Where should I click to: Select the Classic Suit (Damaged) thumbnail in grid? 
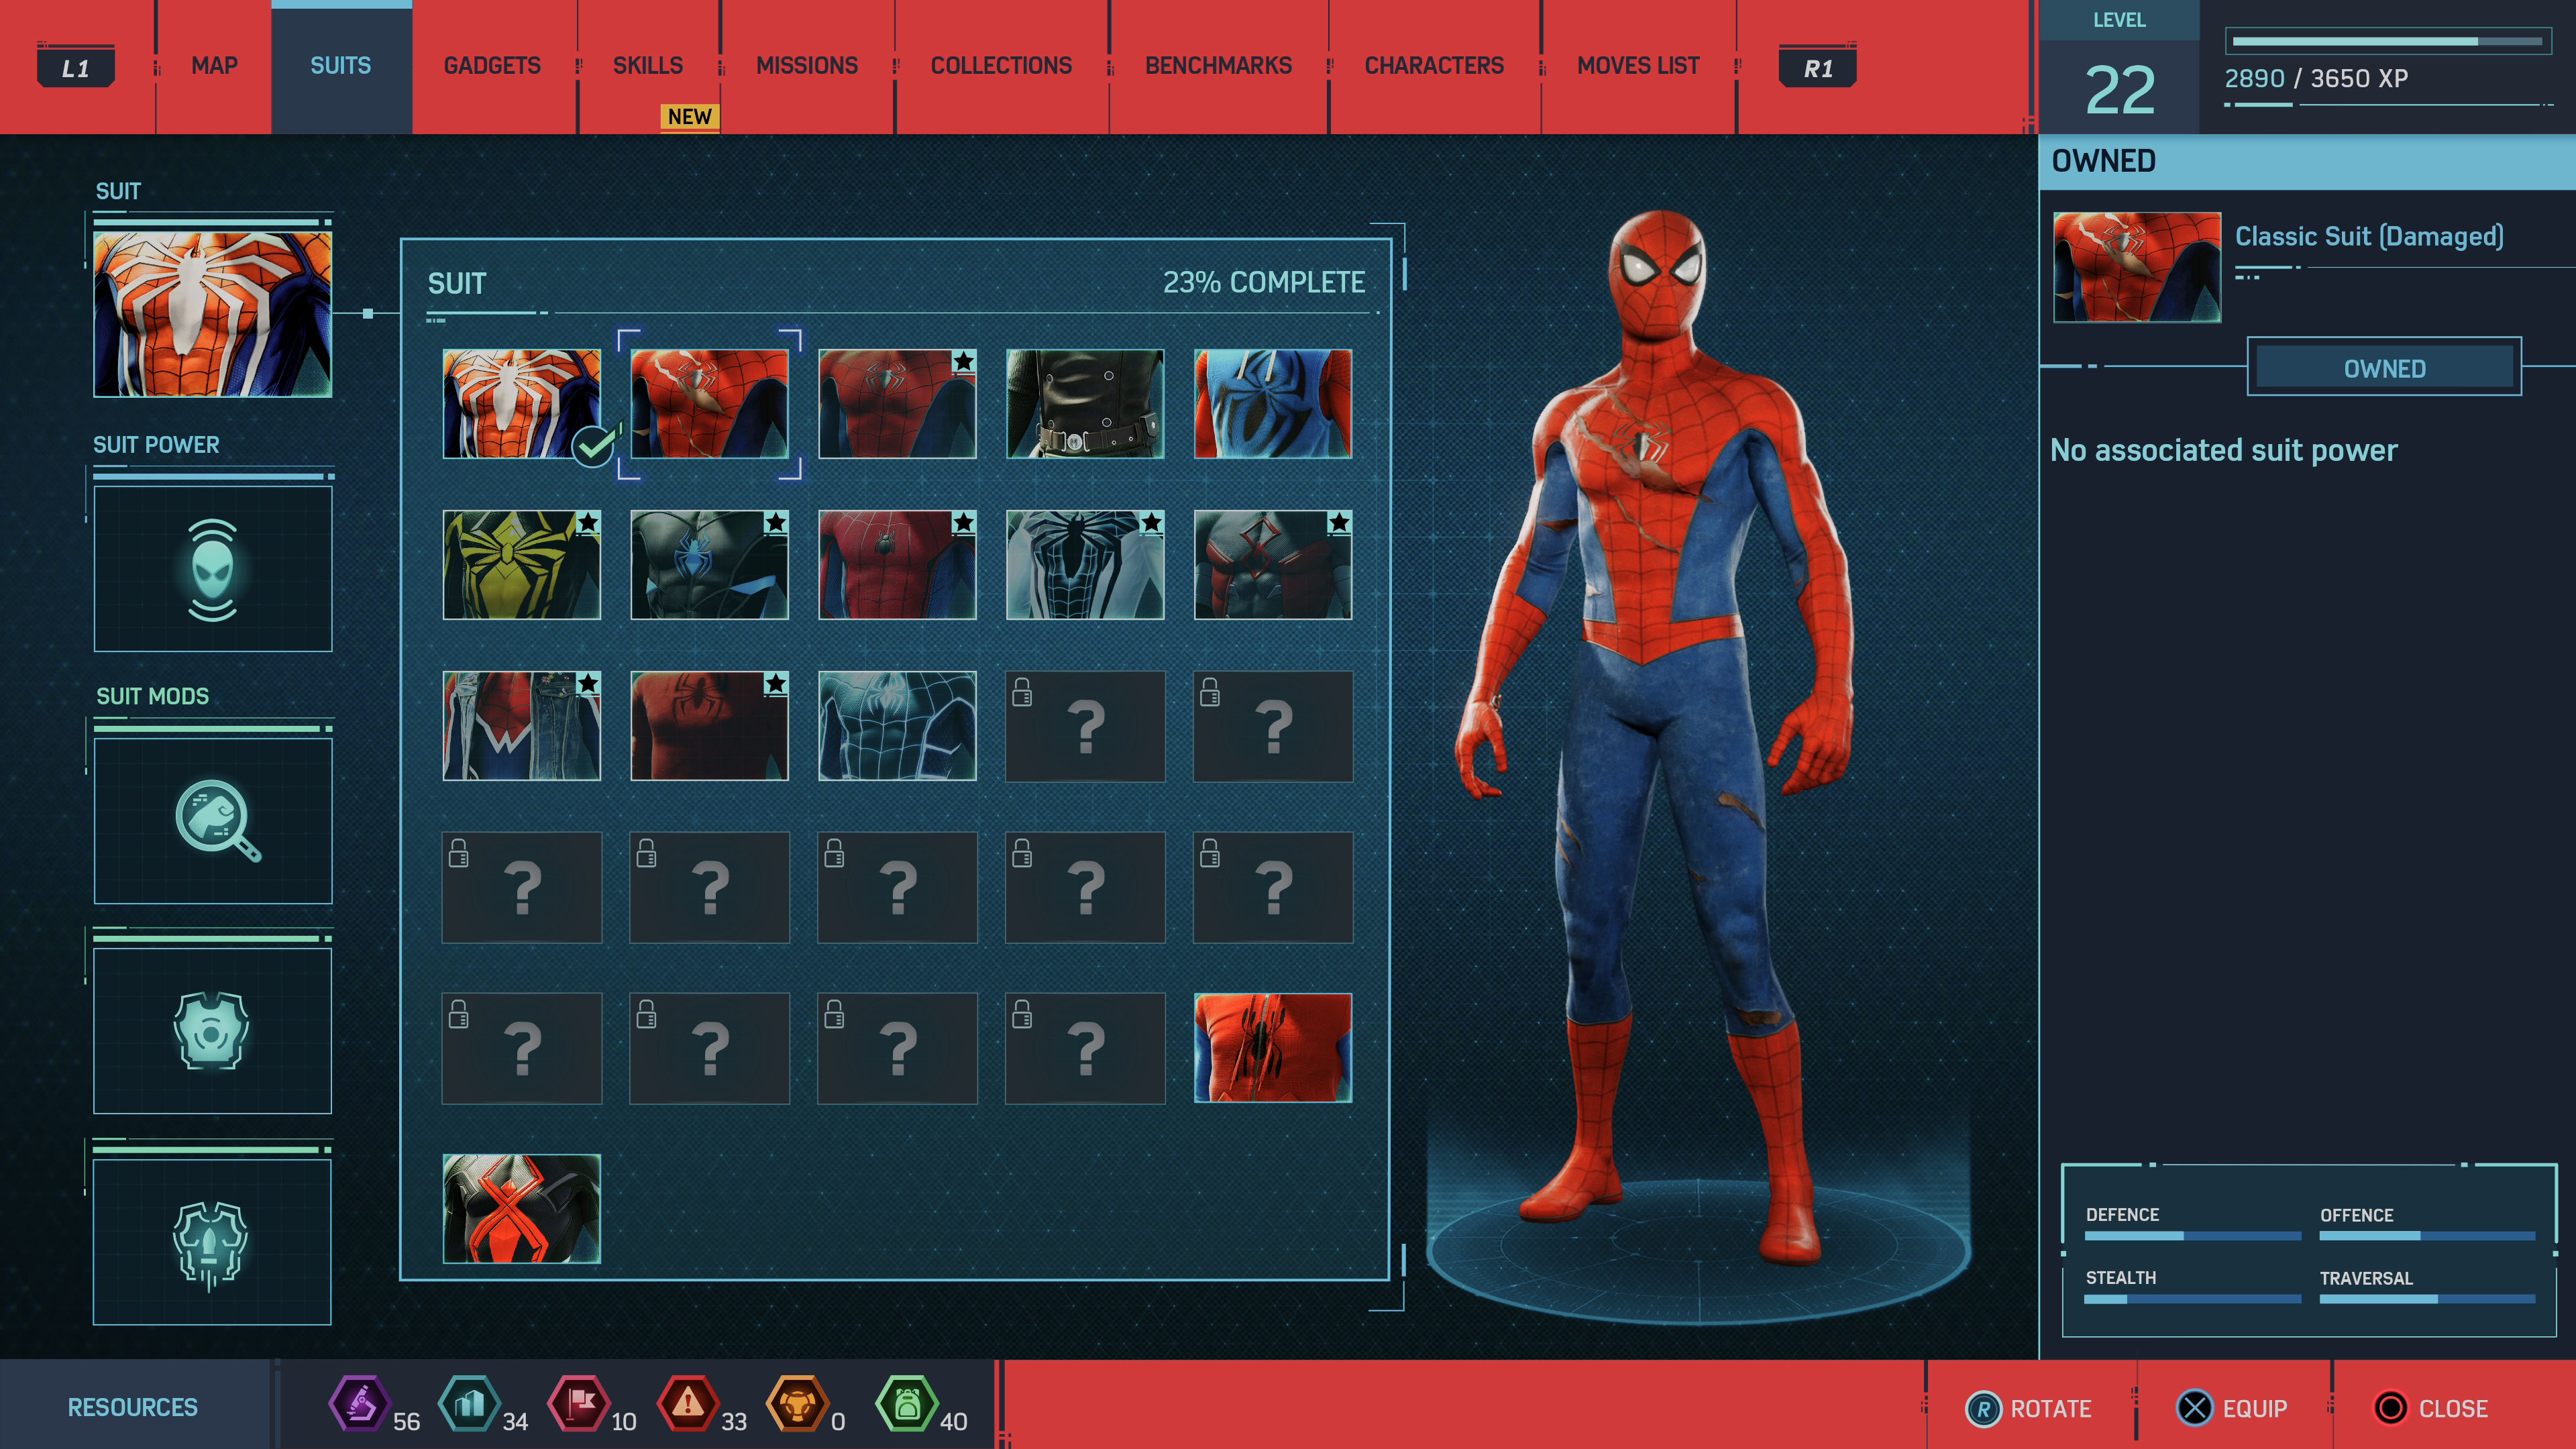point(710,404)
